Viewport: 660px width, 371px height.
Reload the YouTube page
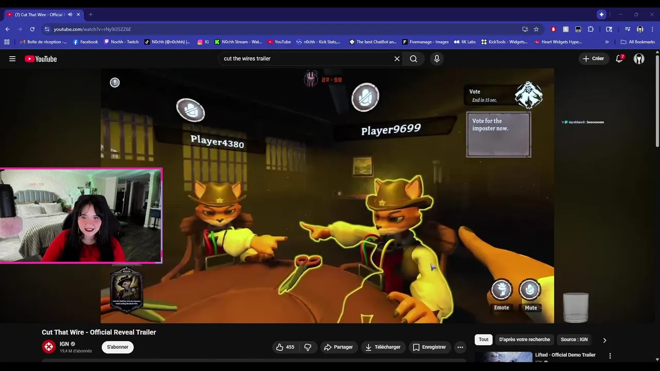[x=32, y=29]
